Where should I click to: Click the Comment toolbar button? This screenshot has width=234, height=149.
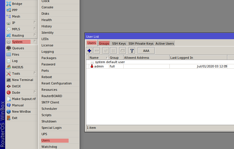[x=123, y=51]
